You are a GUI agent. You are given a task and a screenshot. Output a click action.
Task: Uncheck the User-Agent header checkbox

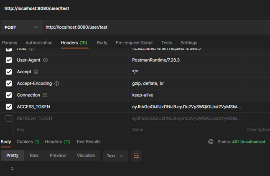click(9, 60)
